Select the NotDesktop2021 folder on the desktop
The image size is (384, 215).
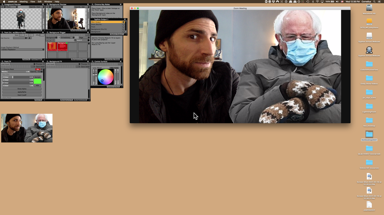(369, 134)
